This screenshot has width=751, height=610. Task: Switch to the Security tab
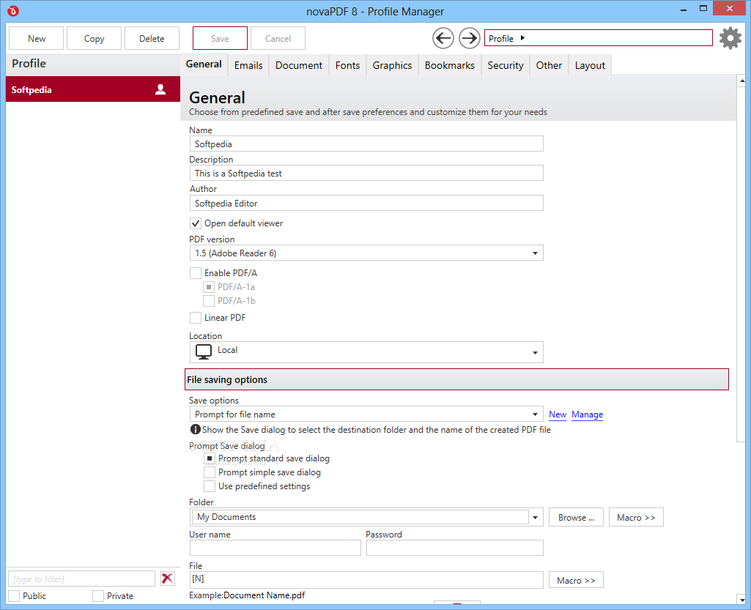pos(506,65)
